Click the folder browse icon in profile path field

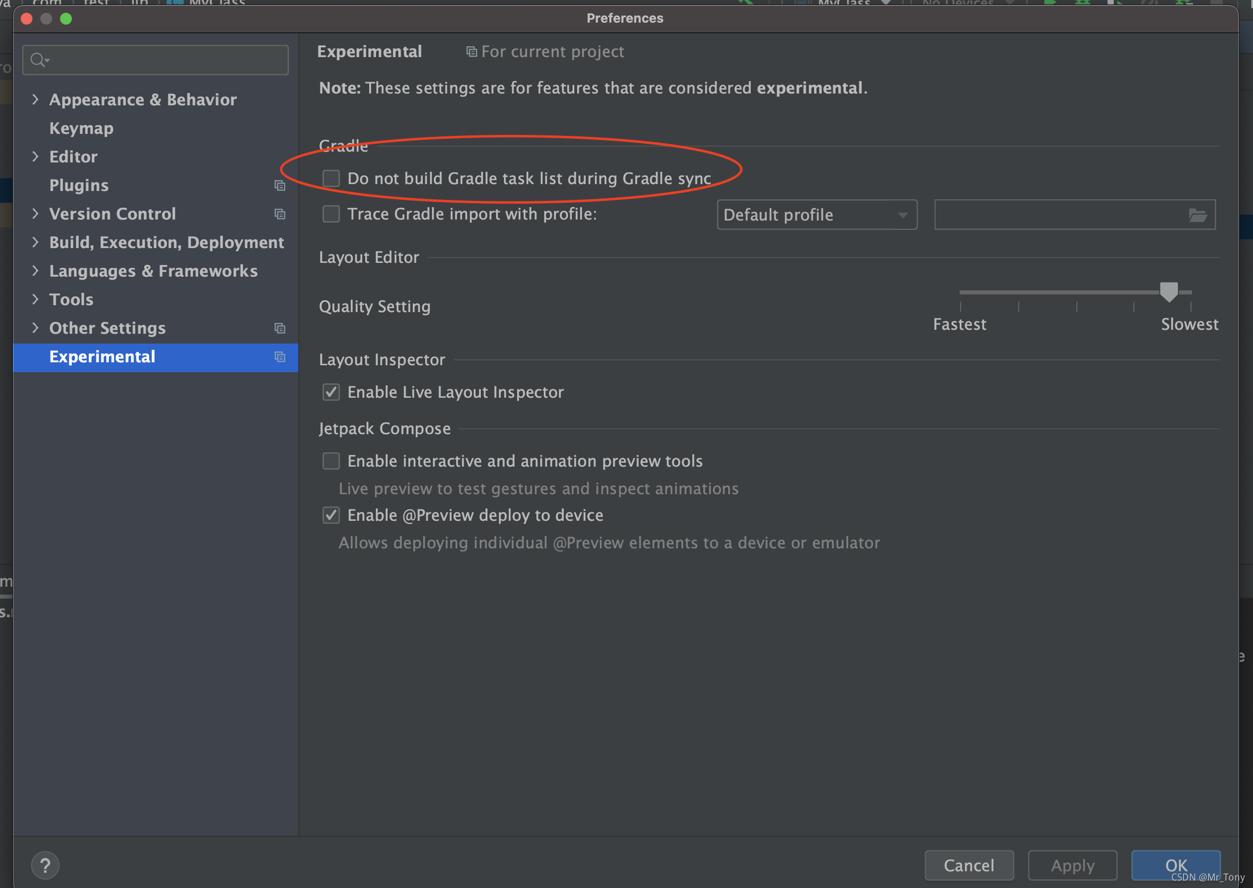click(x=1197, y=215)
